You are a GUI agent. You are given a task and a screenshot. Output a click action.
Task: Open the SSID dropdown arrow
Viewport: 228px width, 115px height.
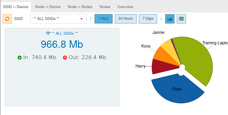(x=82, y=19)
